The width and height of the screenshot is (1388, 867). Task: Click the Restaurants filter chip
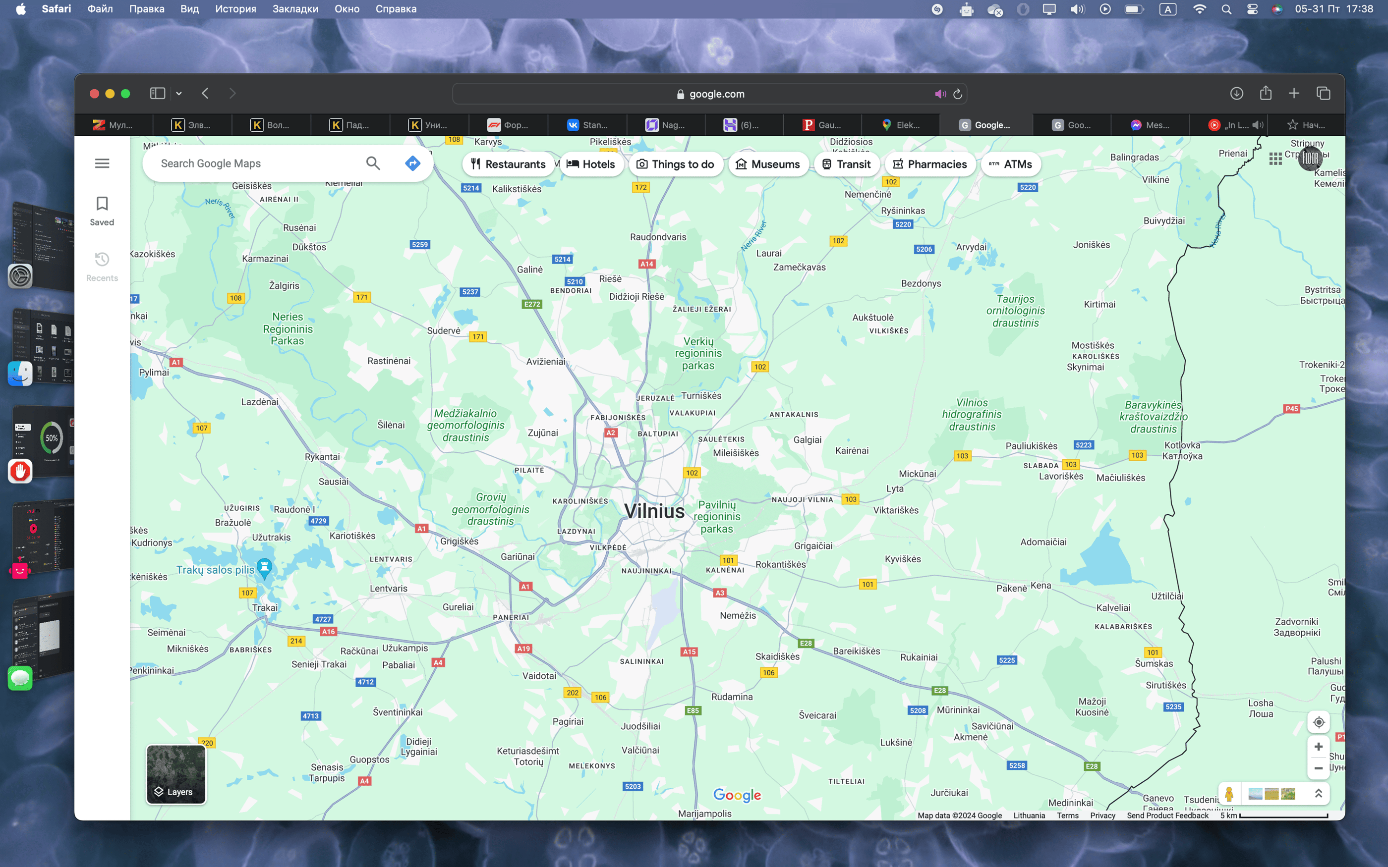click(x=508, y=164)
